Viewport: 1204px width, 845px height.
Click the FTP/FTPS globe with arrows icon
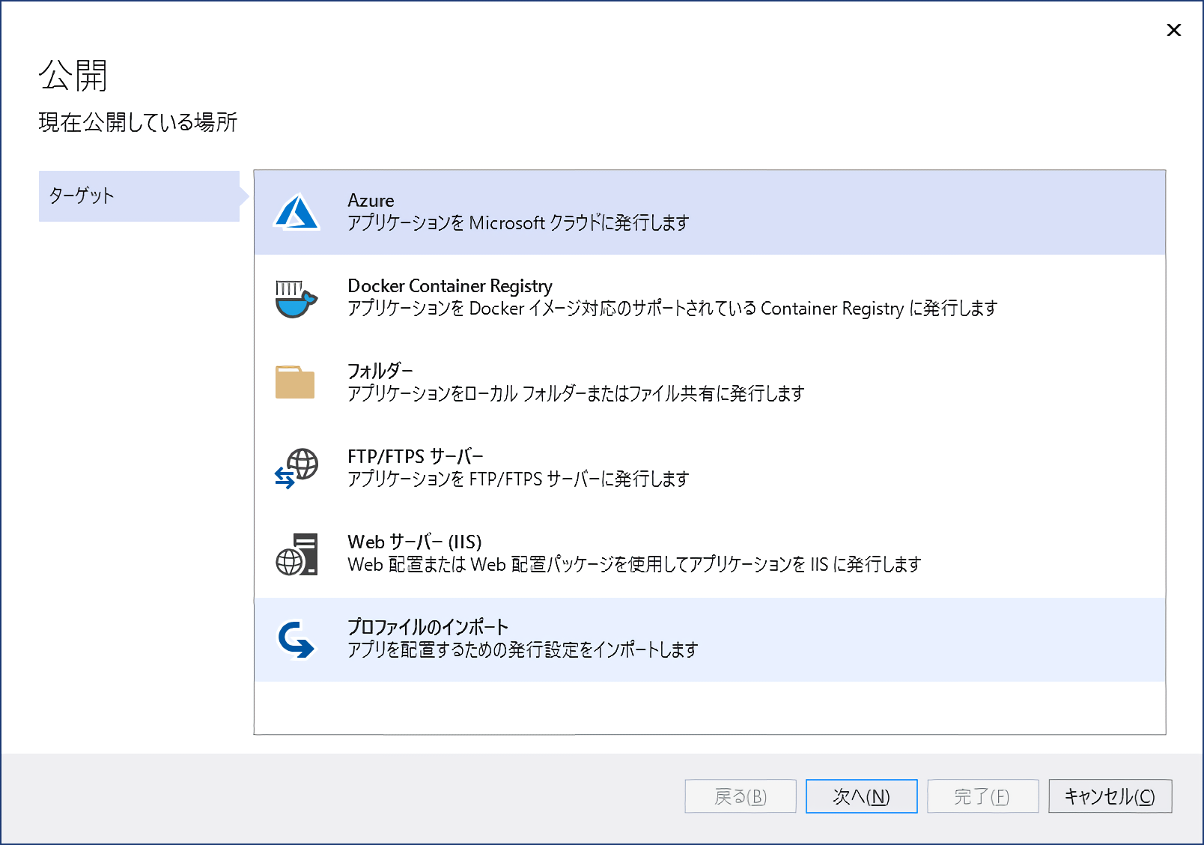[297, 468]
